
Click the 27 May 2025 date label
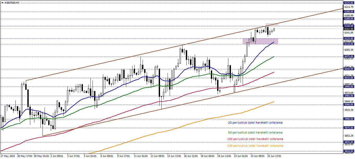[x=8, y=156]
